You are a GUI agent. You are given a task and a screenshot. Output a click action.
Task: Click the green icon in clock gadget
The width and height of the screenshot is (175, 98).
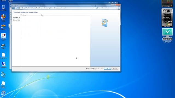[x=167, y=24]
